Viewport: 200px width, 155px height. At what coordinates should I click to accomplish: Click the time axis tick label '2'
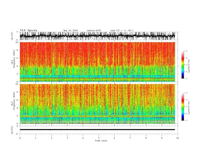click(x=52, y=138)
